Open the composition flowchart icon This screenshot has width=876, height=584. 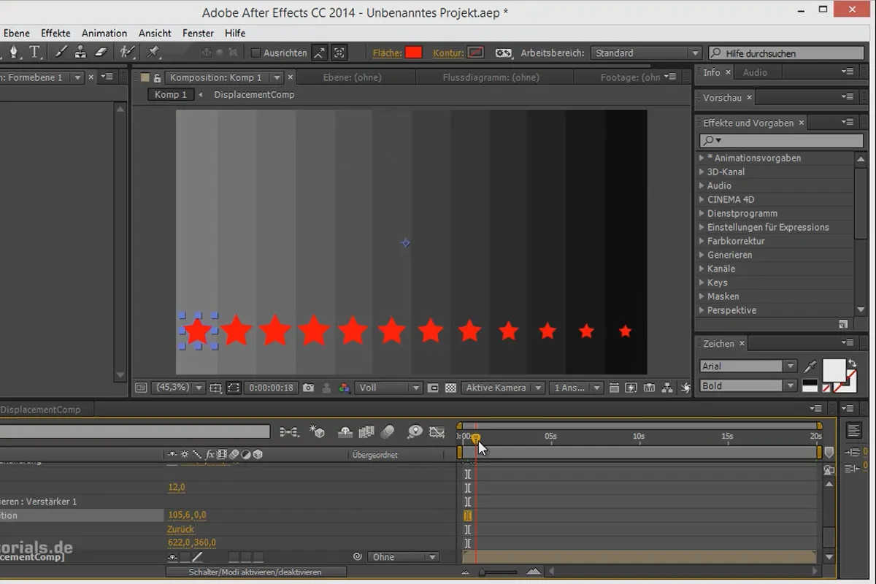tap(667, 388)
